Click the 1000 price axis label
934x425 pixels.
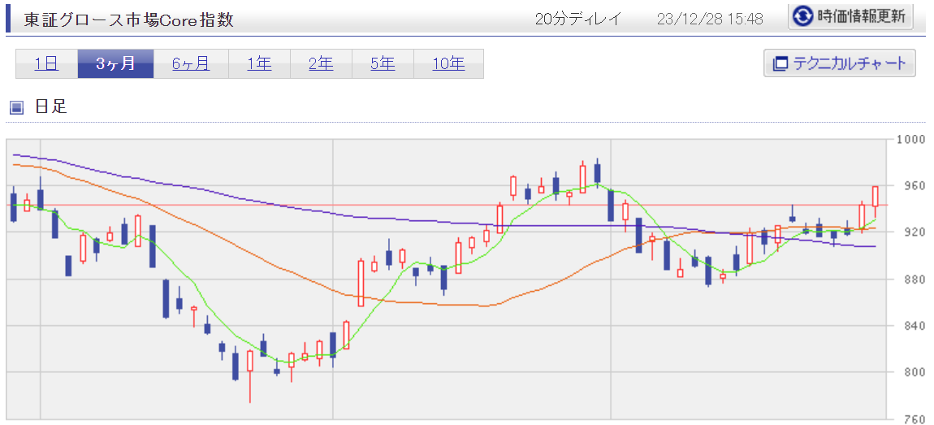[x=910, y=140]
